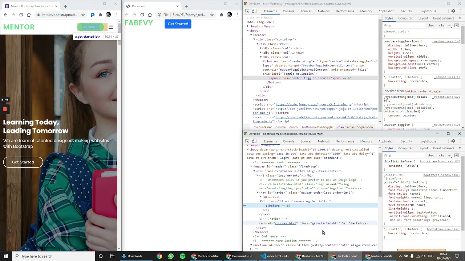Switch to Sources tab in bottom DevTools

click(x=306, y=141)
